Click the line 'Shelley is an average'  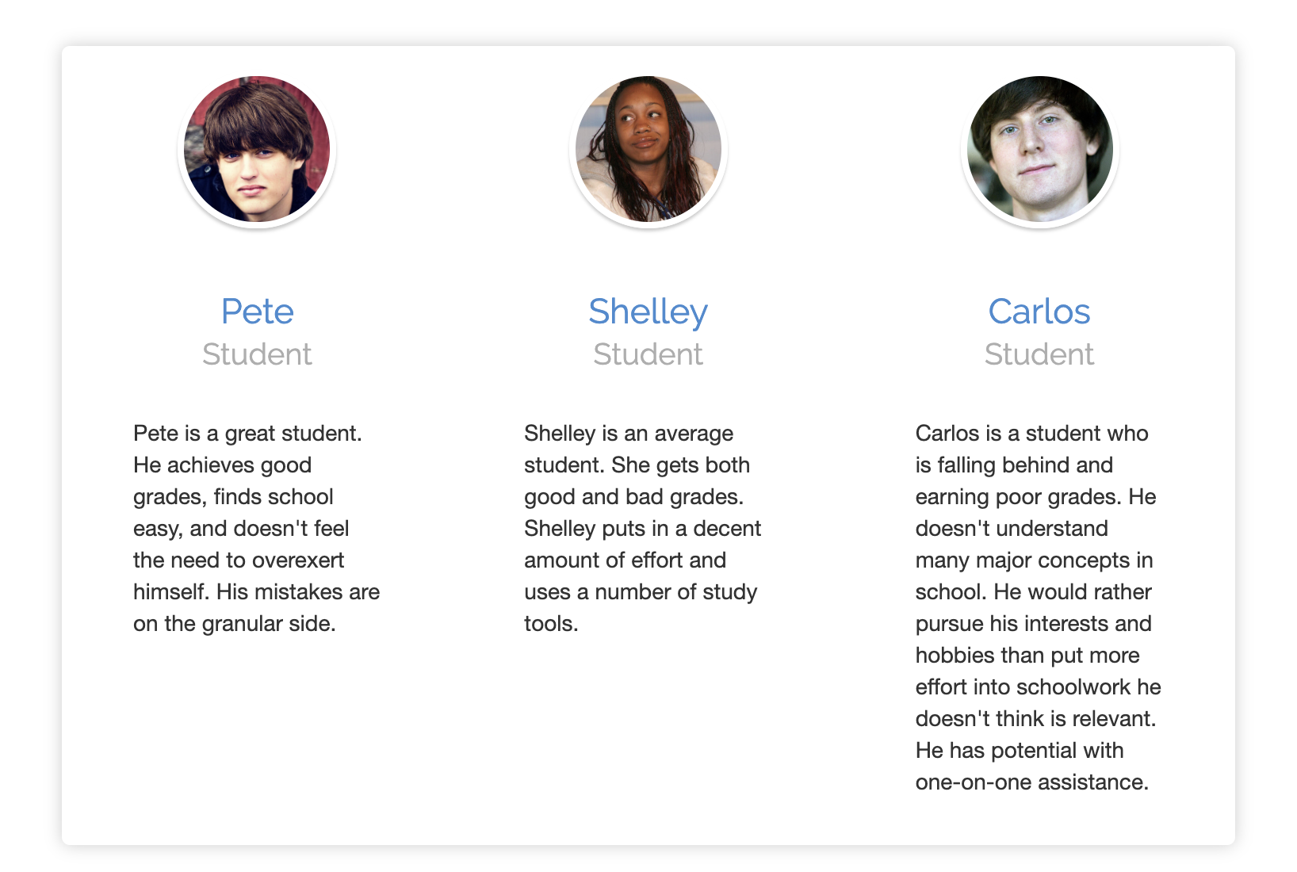tap(629, 434)
